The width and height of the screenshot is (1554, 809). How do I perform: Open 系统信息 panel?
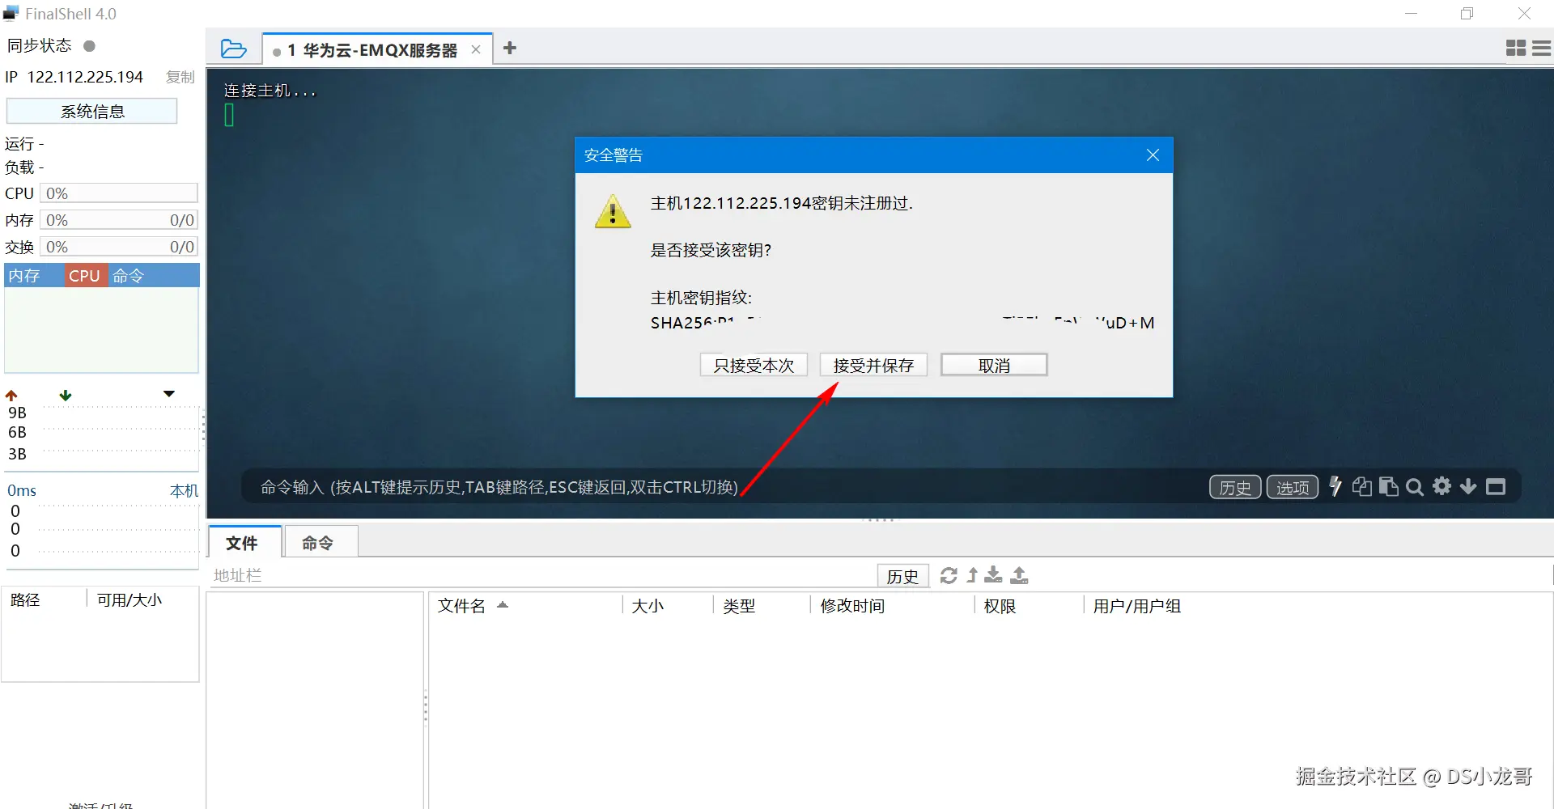point(91,111)
